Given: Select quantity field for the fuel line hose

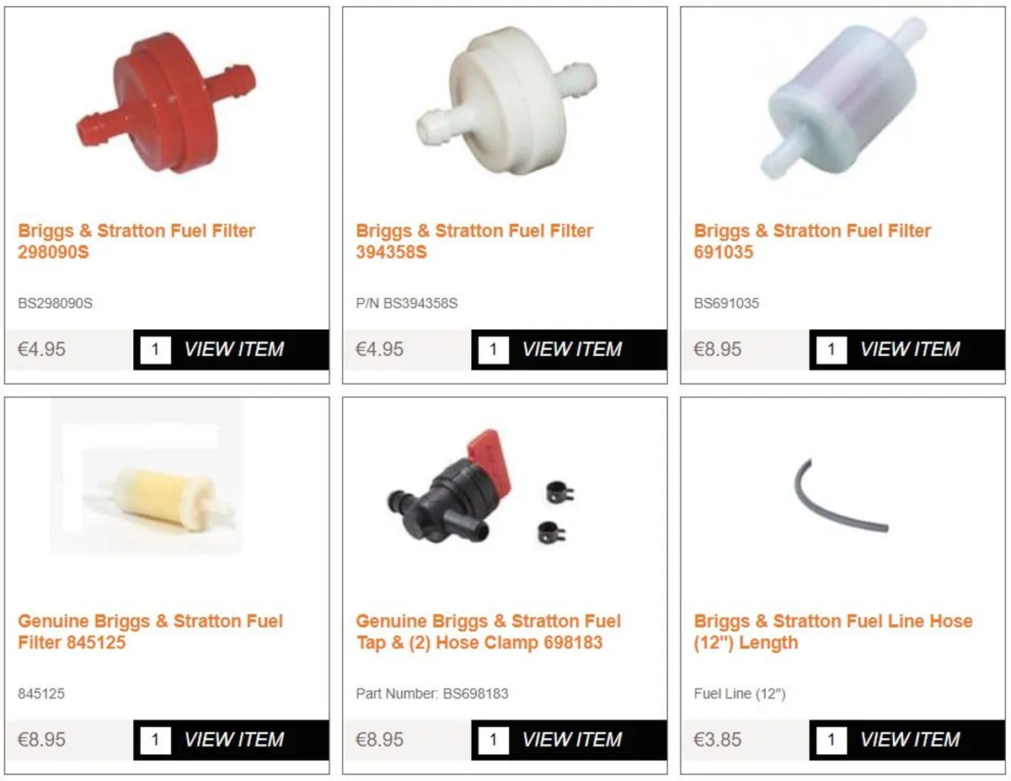Looking at the screenshot, I should pyautogui.click(x=832, y=740).
